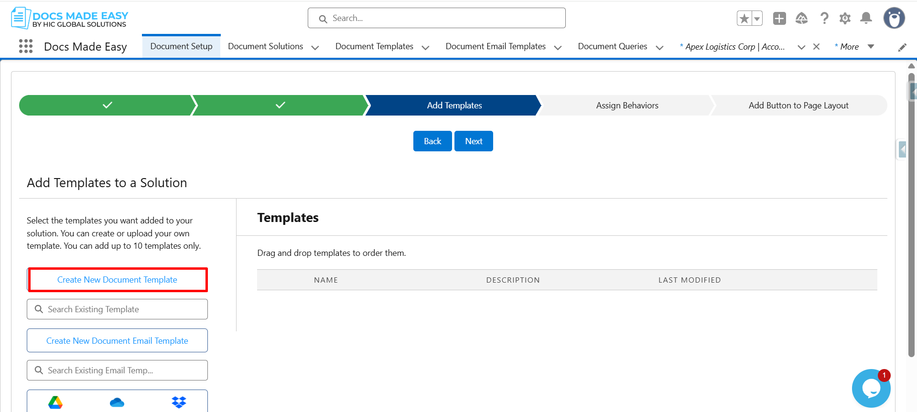
Task: Choose the Dropbox upload icon
Action: pyautogui.click(x=179, y=402)
